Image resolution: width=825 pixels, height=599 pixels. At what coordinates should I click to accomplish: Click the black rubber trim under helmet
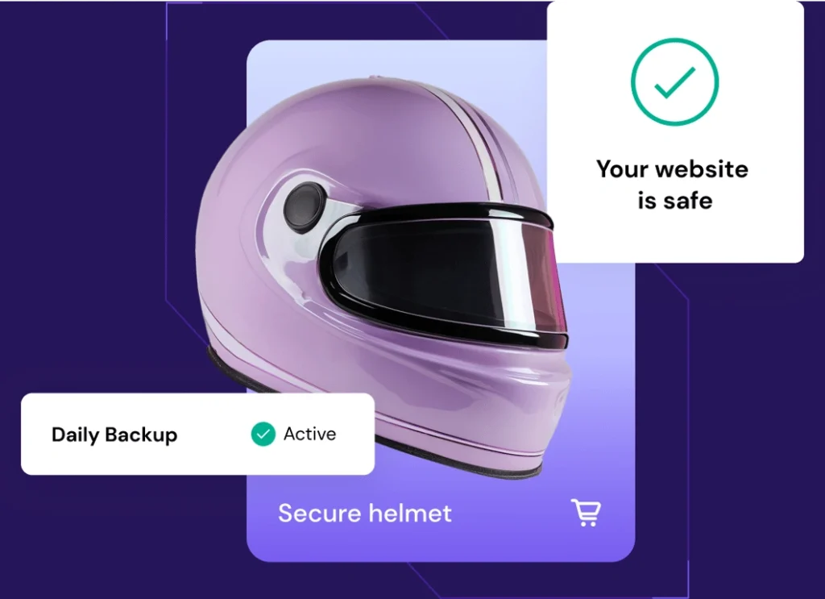point(463,457)
